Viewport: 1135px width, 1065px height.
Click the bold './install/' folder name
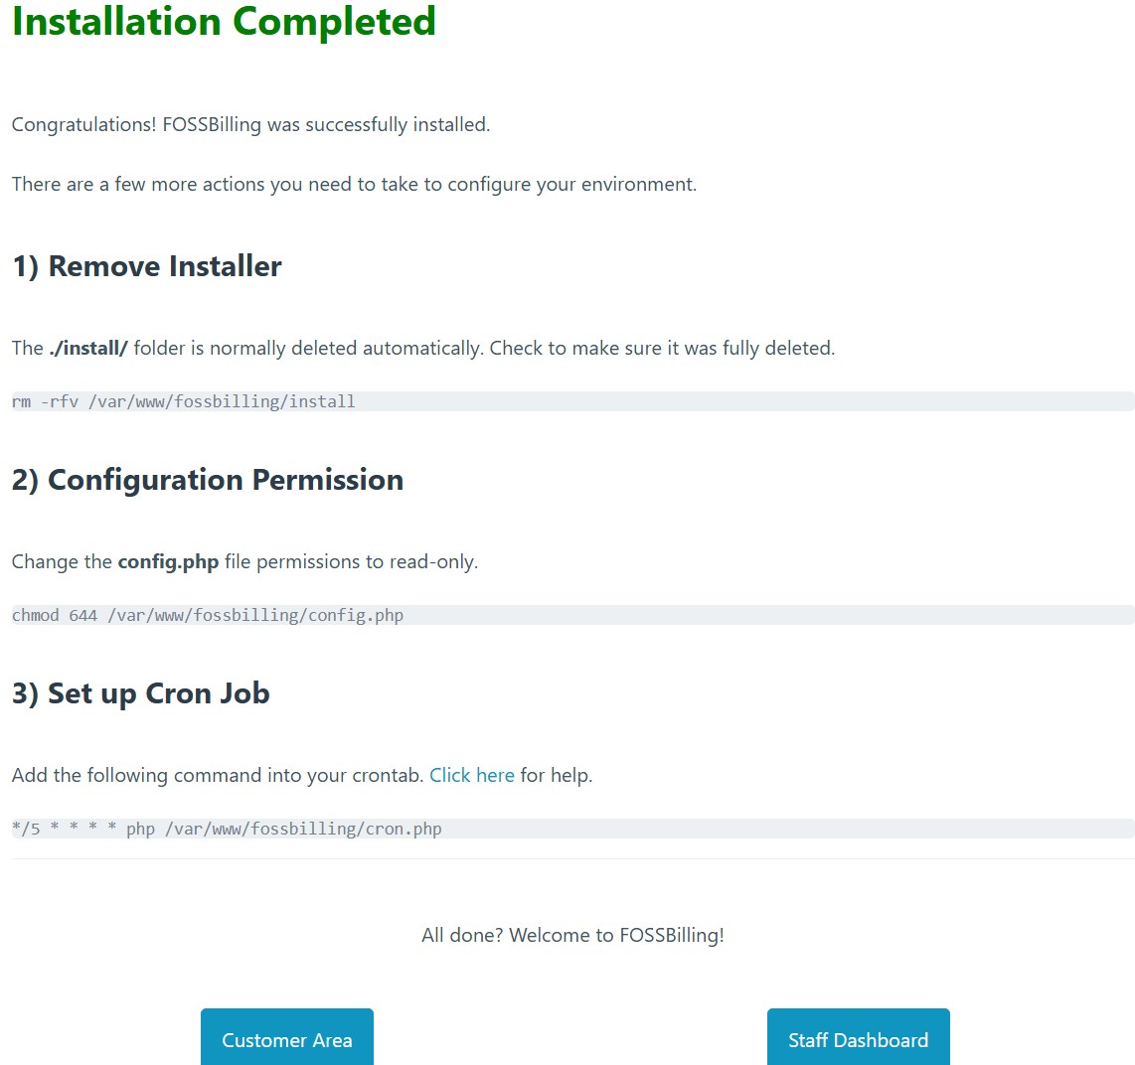pyautogui.click(x=88, y=348)
